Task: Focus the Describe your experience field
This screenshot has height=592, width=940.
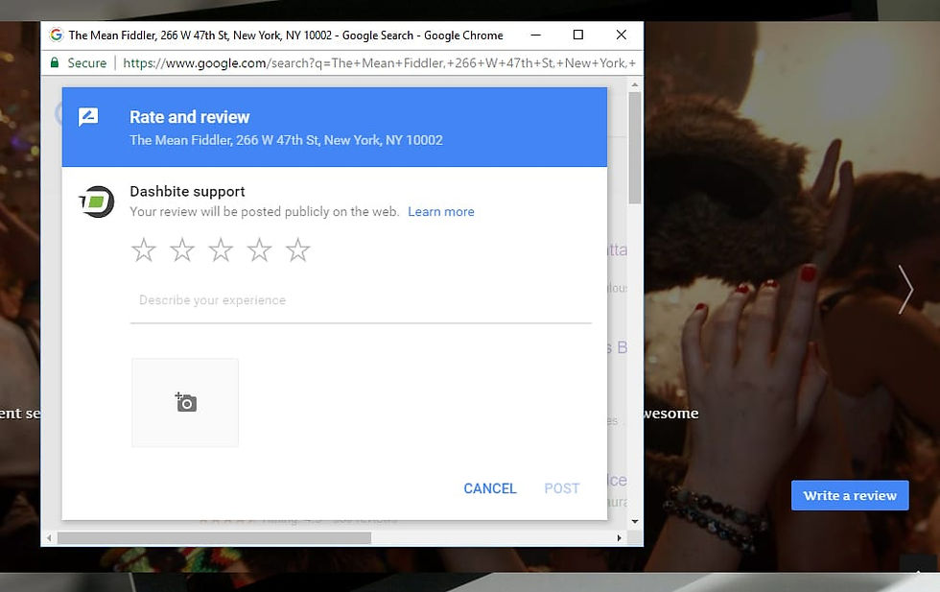Action: tap(361, 300)
